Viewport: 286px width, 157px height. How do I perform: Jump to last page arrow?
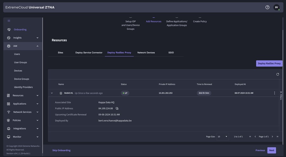[x=277, y=136]
